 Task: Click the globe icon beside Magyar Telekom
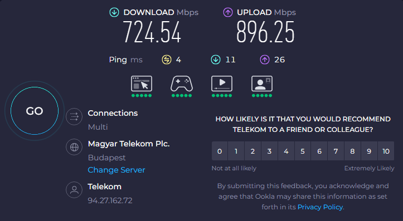tap(74, 147)
